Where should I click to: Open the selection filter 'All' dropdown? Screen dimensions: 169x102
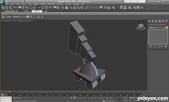17,7
